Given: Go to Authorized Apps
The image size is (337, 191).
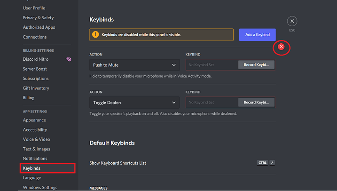Looking at the screenshot, I should click(39, 27).
